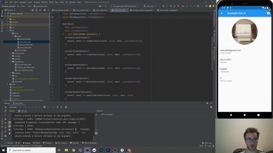The width and height of the screenshot is (273, 153).
Task: Collapse the blocs folder in project tree
Action: coord(10,33)
